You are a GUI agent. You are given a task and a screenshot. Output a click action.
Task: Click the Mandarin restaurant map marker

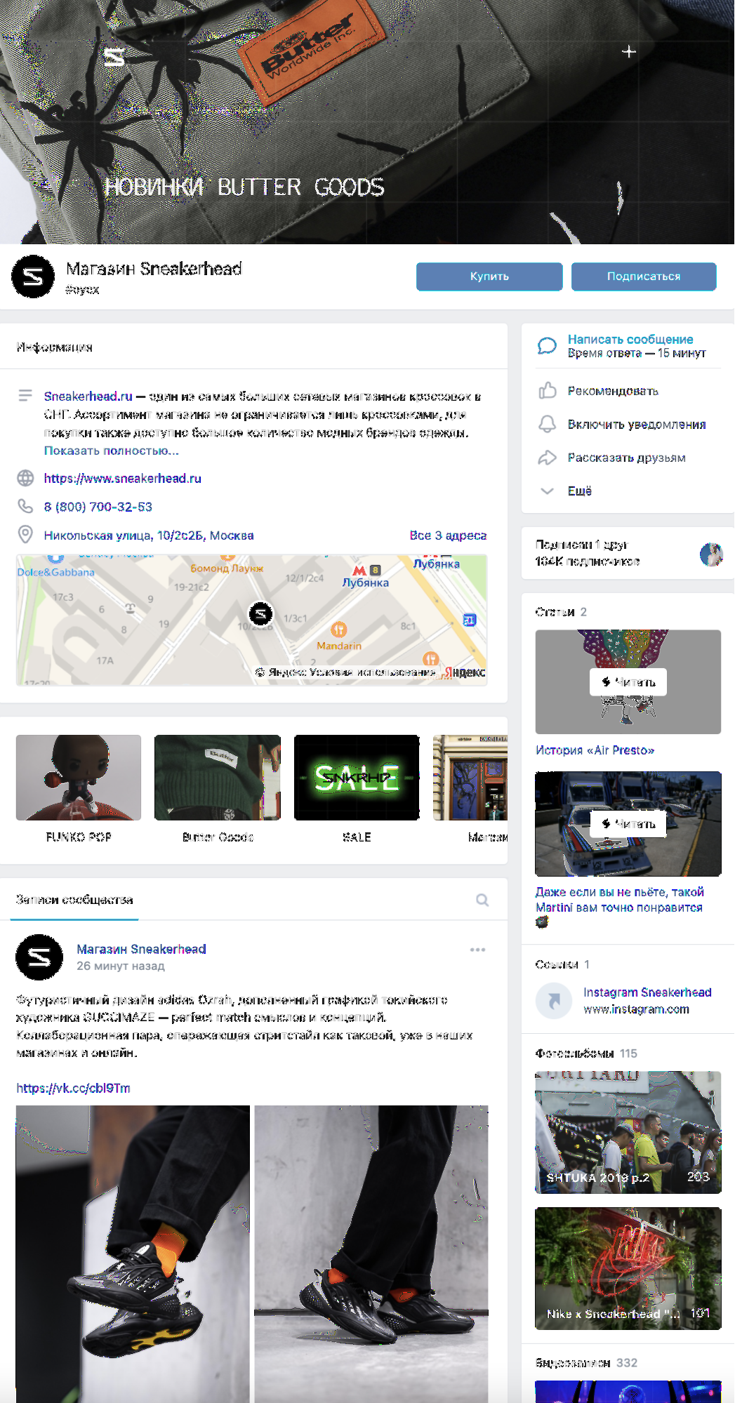coord(339,630)
